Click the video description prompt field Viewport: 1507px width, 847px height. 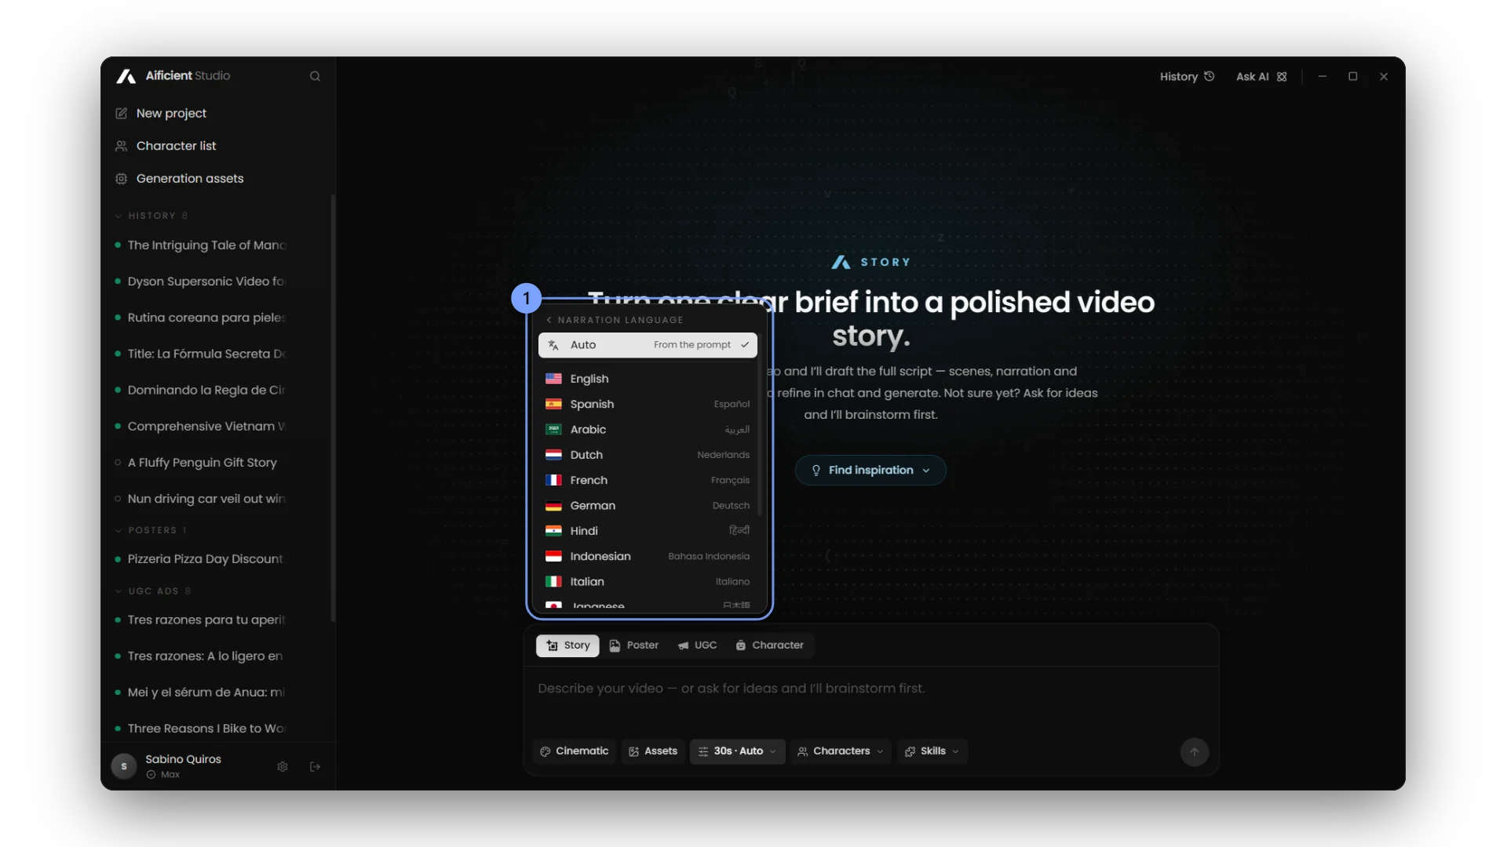870,698
